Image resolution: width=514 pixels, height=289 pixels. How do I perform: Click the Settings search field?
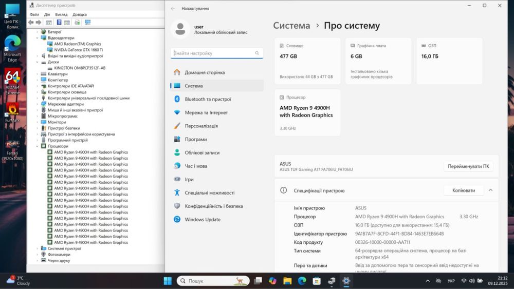pyautogui.click(x=217, y=53)
